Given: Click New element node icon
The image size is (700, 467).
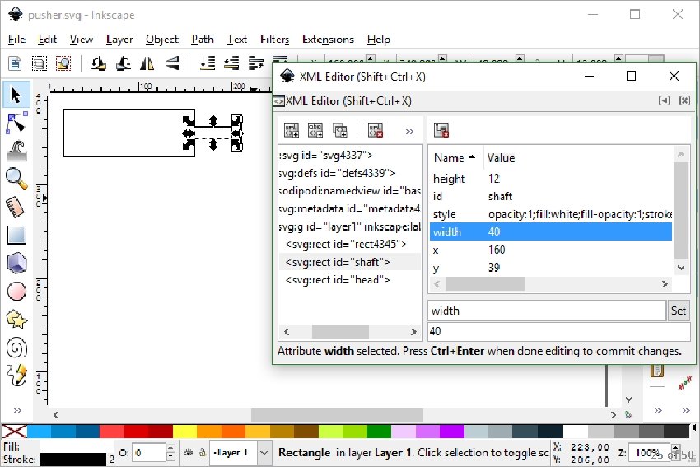Looking at the screenshot, I should (292, 130).
